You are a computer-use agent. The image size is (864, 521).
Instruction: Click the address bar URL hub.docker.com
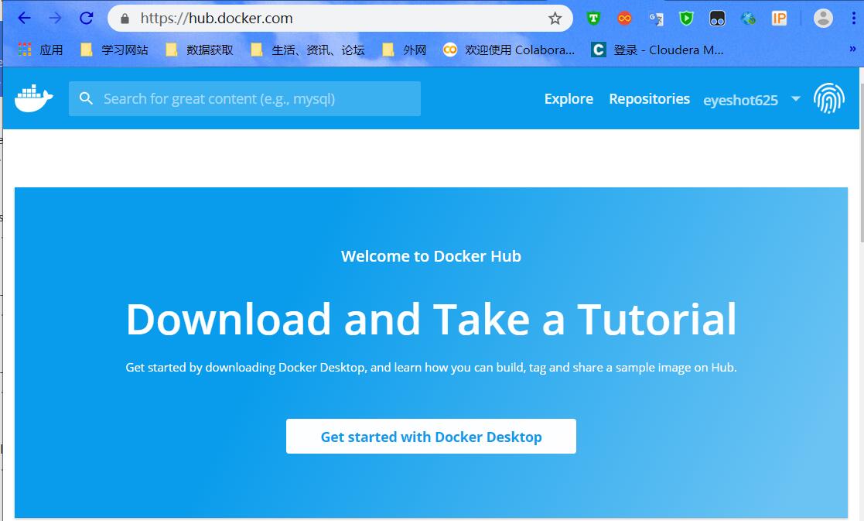tap(217, 19)
